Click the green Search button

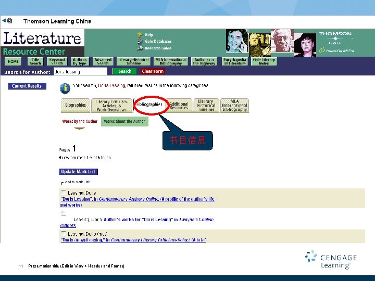(x=124, y=71)
